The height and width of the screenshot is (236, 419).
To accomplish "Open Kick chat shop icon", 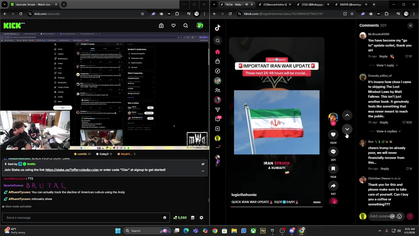I will (x=192, y=218).
